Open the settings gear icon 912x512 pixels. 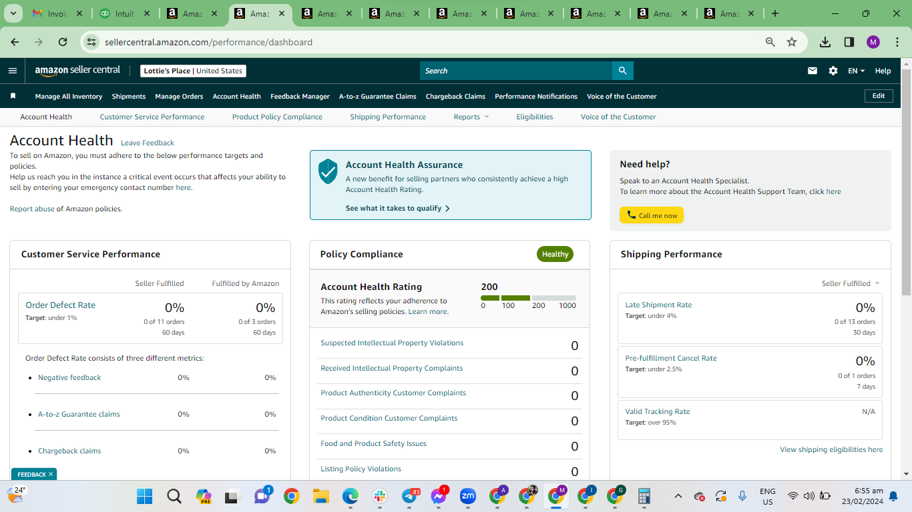833,71
